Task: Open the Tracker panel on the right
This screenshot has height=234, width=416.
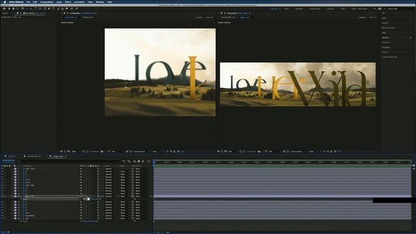Action: click(385, 52)
